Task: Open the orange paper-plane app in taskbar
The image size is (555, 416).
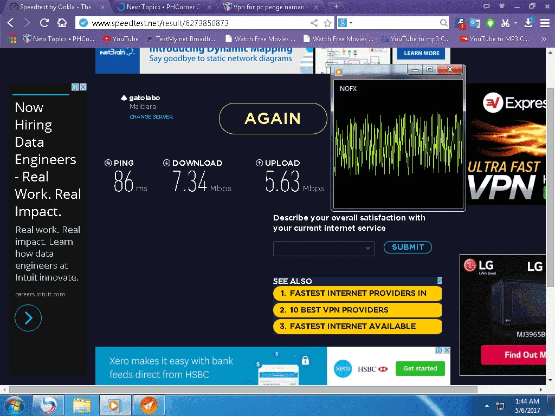Action: tap(149, 405)
